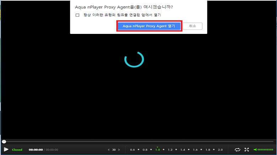Image resolution: width=277 pixels, height=155 pixels.
Task: Switch to fullscreen mode icon
Action: pos(246,150)
